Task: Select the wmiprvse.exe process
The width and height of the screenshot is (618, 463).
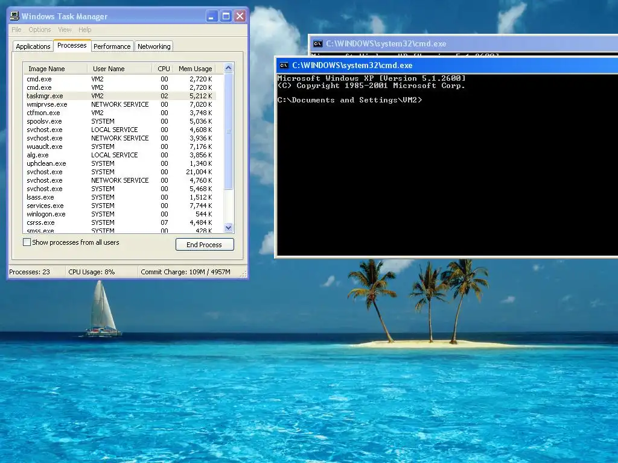Action: click(x=120, y=104)
